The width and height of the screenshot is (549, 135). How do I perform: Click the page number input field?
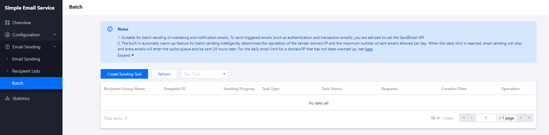[486, 118]
